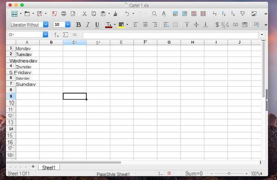277x180 pixels.
Task: Open the Function Wizard fx icon
Action: (x=56, y=35)
